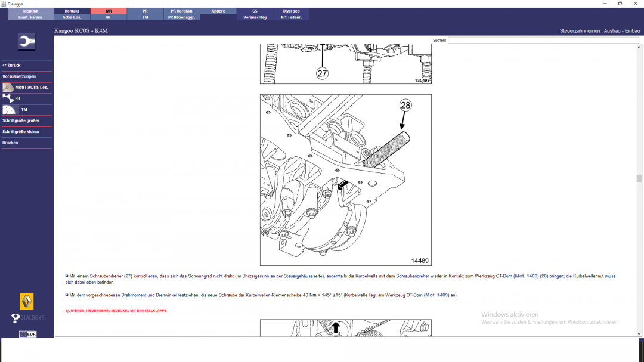Open the PR tab in top row
644x362 pixels.
point(145,11)
